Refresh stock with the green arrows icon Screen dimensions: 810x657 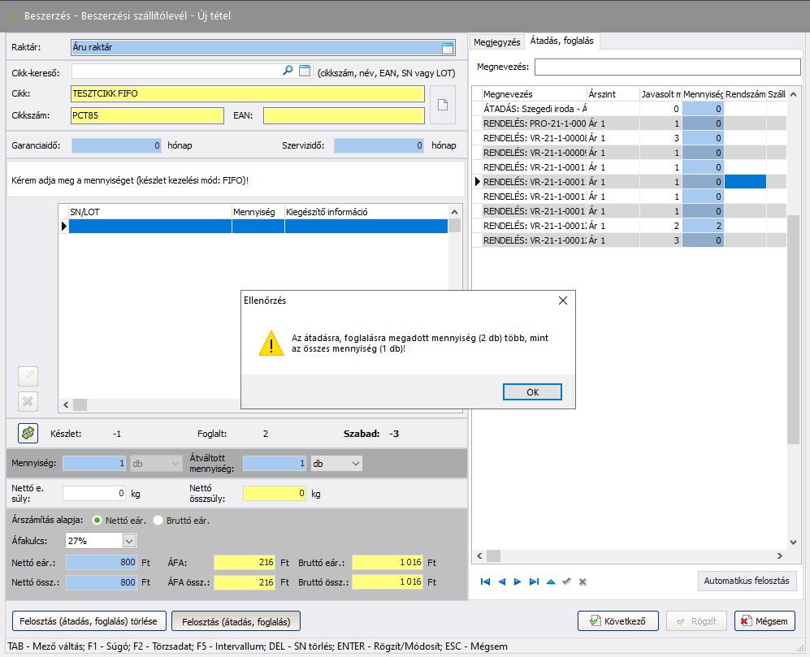click(28, 434)
